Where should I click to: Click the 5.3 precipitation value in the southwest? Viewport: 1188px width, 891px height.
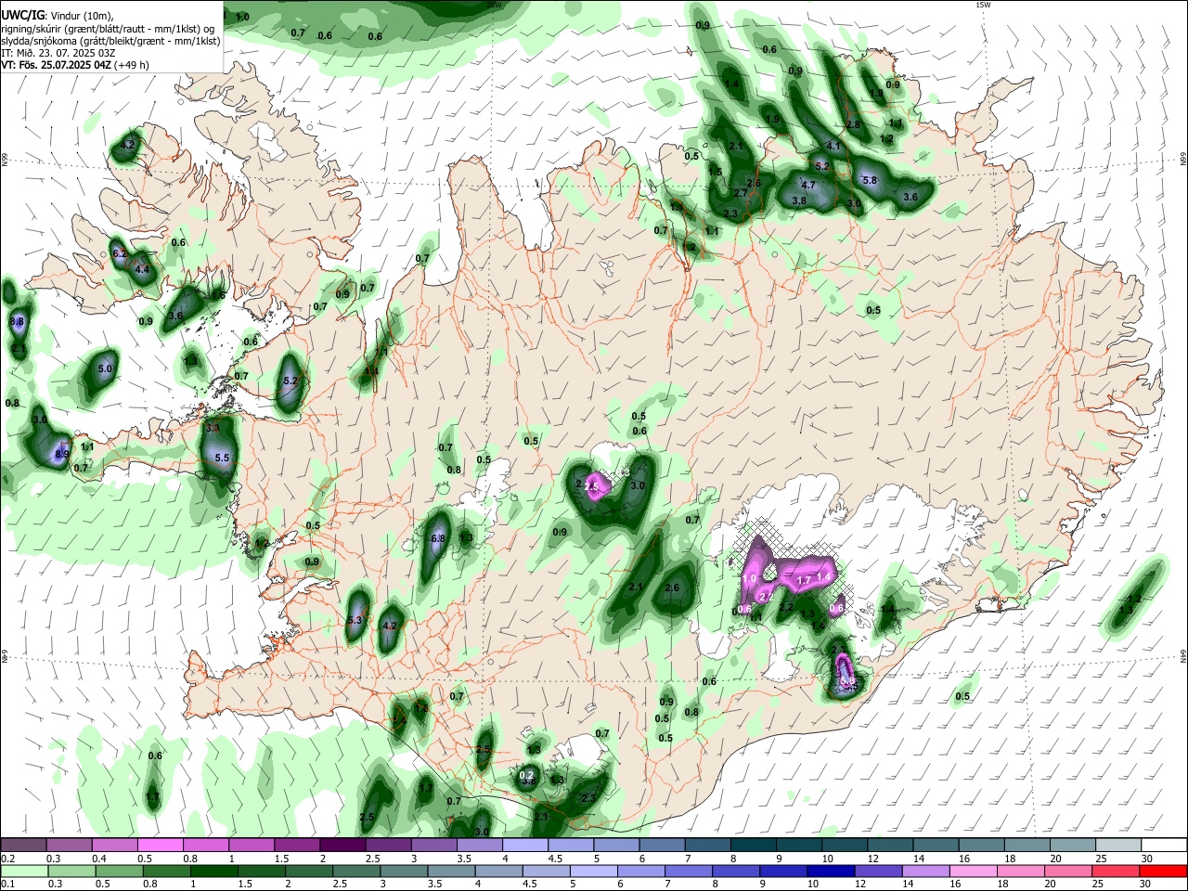[x=354, y=620]
